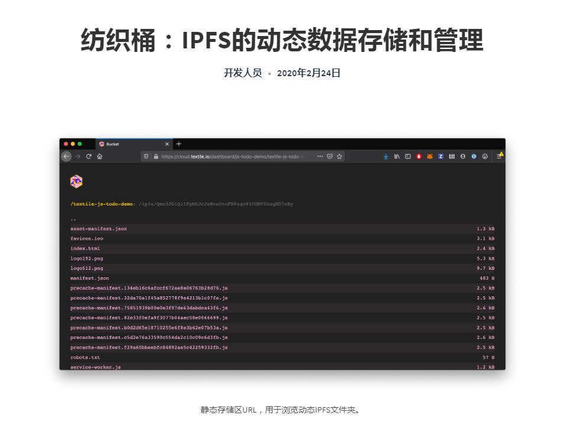Click the 57 B size of robots.txt

click(x=488, y=357)
